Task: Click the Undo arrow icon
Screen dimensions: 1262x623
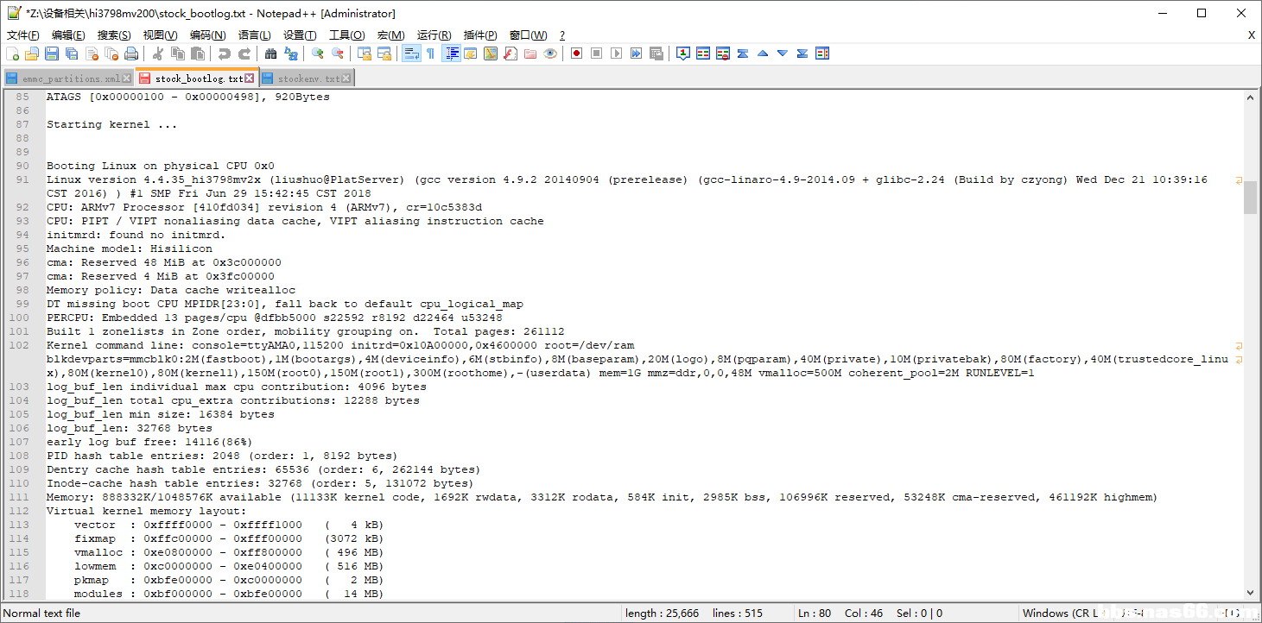Action: coord(225,53)
